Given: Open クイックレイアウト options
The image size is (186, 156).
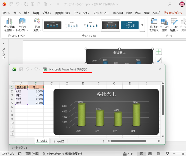Looking at the screenshot, I should click(22, 25).
